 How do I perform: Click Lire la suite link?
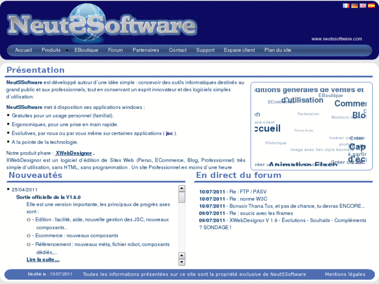(43, 260)
